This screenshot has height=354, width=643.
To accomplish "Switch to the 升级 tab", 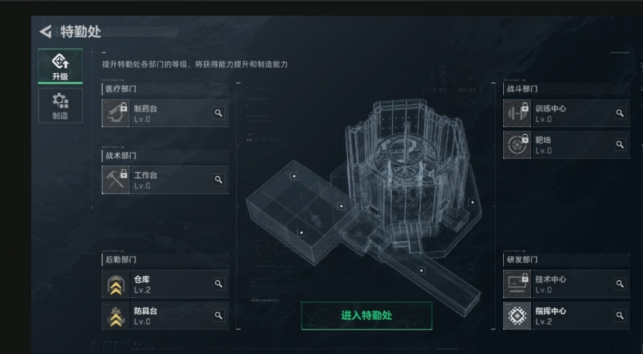I will pos(60,66).
